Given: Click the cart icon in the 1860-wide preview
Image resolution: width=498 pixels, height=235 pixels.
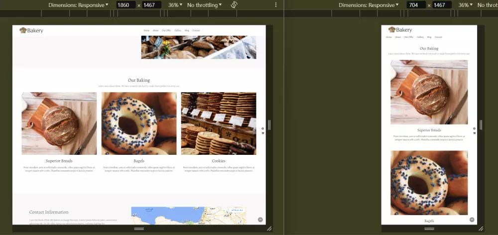Looking at the screenshot, I should click(262, 133).
